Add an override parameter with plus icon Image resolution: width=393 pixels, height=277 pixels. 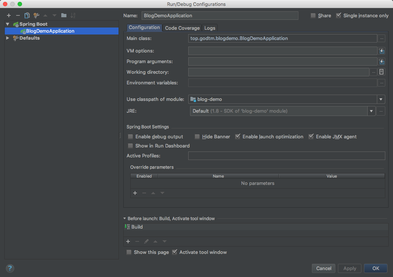(x=135, y=193)
